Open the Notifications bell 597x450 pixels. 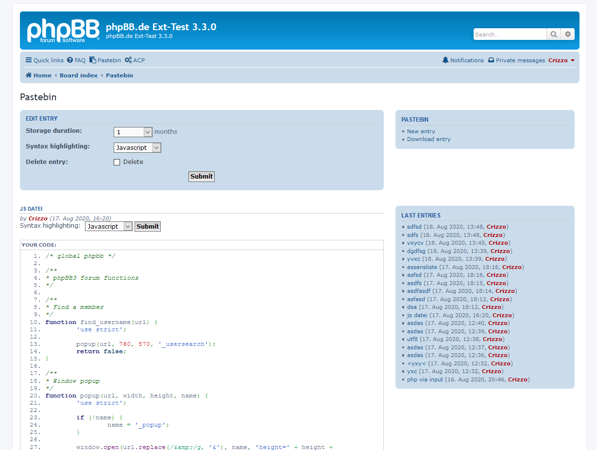463,60
